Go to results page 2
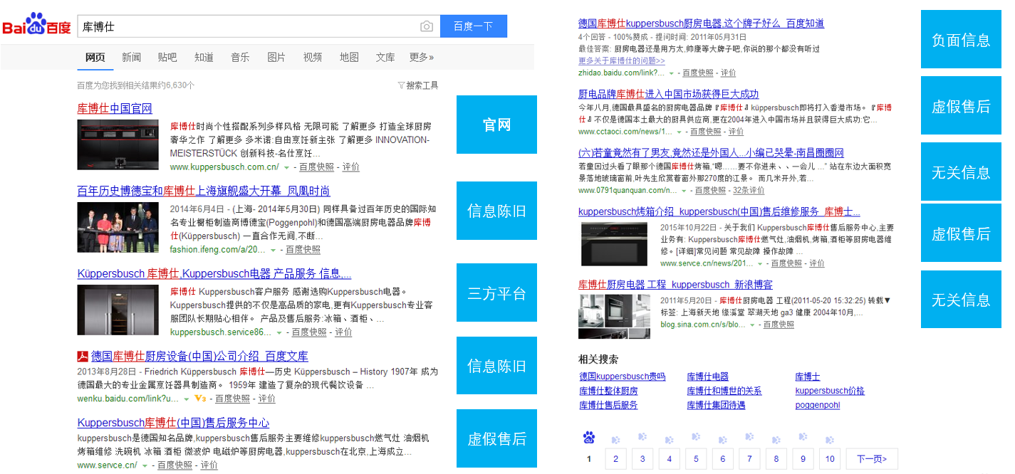The image size is (1015, 474). 615,459
